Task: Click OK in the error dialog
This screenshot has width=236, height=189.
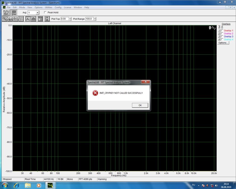Action: click(x=140, y=105)
